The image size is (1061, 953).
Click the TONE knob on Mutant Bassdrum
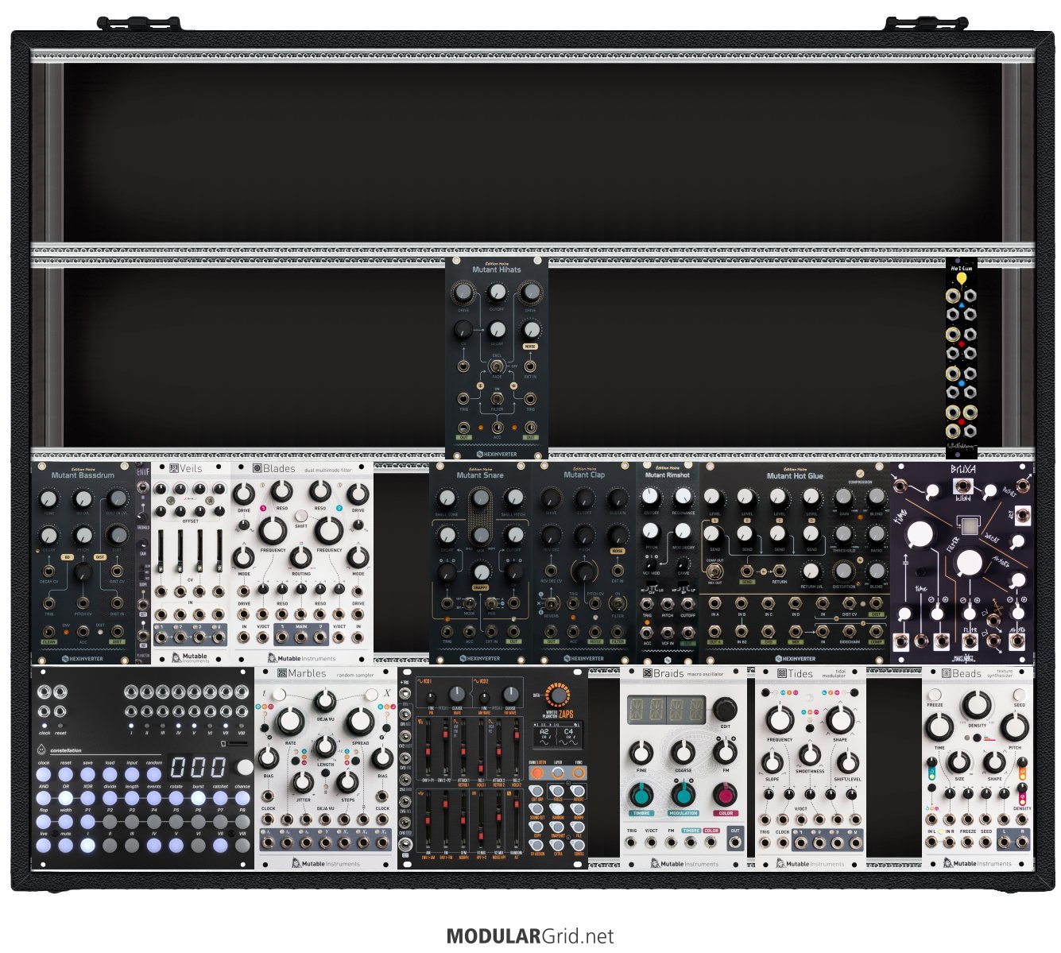49,499
